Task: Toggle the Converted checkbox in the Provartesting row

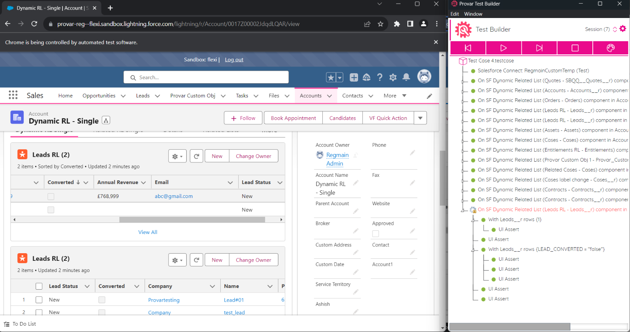Action: [x=102, y=300]
